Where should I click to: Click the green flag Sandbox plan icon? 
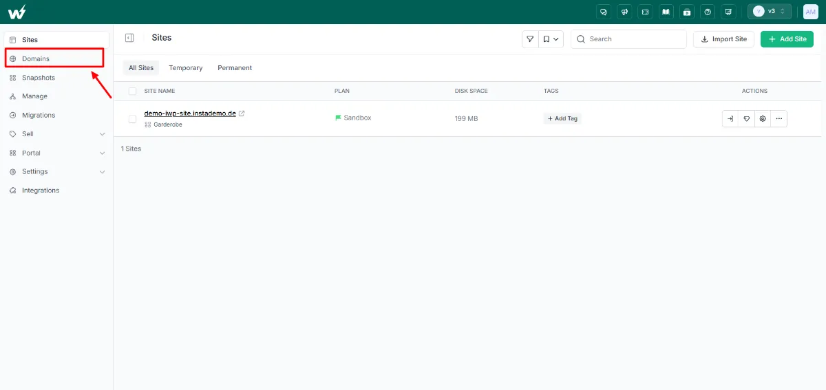(x=338, y=118)
